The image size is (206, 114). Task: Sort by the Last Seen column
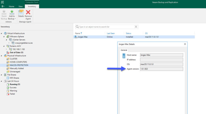tap(111, 33)
